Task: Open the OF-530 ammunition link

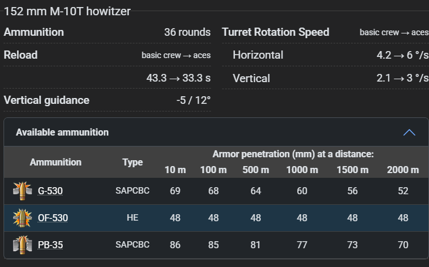Action: point(53,218)
